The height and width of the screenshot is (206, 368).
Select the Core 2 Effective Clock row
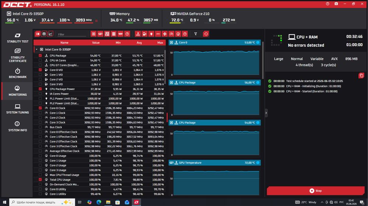click(99, 141)
